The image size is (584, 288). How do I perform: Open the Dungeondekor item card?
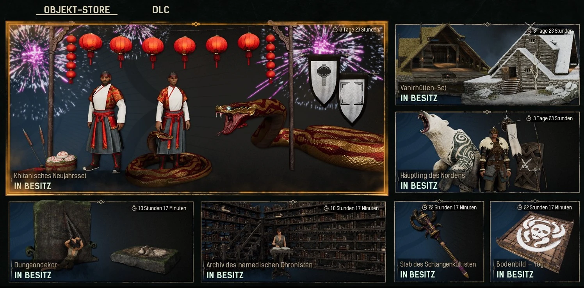[x=101, y=242]
